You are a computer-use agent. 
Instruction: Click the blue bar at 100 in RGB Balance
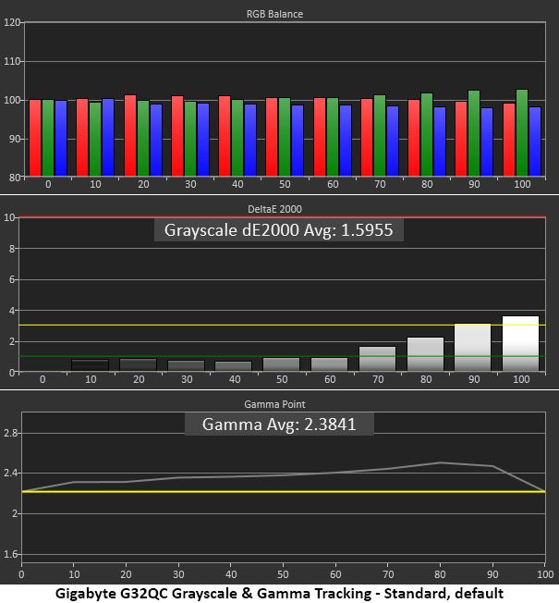coord(535,142)
